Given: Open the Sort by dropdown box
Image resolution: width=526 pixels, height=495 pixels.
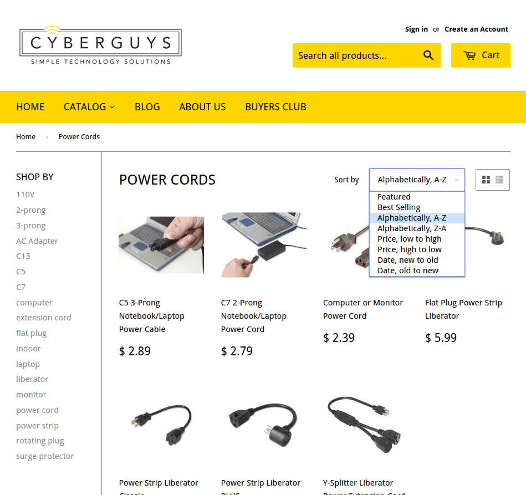Looking at the screenshot, I should pyautogui.click(x=417, y=180).
